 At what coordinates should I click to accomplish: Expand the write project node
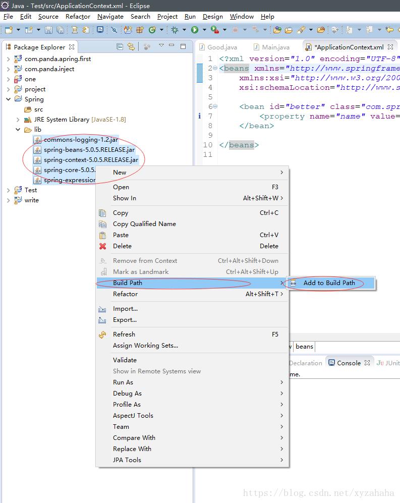9,200
